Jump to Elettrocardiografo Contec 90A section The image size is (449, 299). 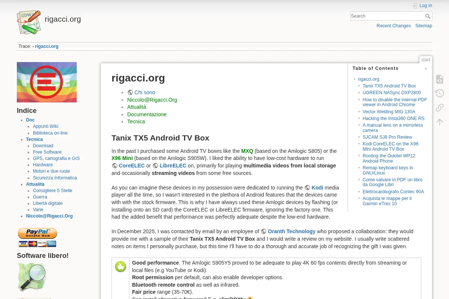tap(393, 192)
